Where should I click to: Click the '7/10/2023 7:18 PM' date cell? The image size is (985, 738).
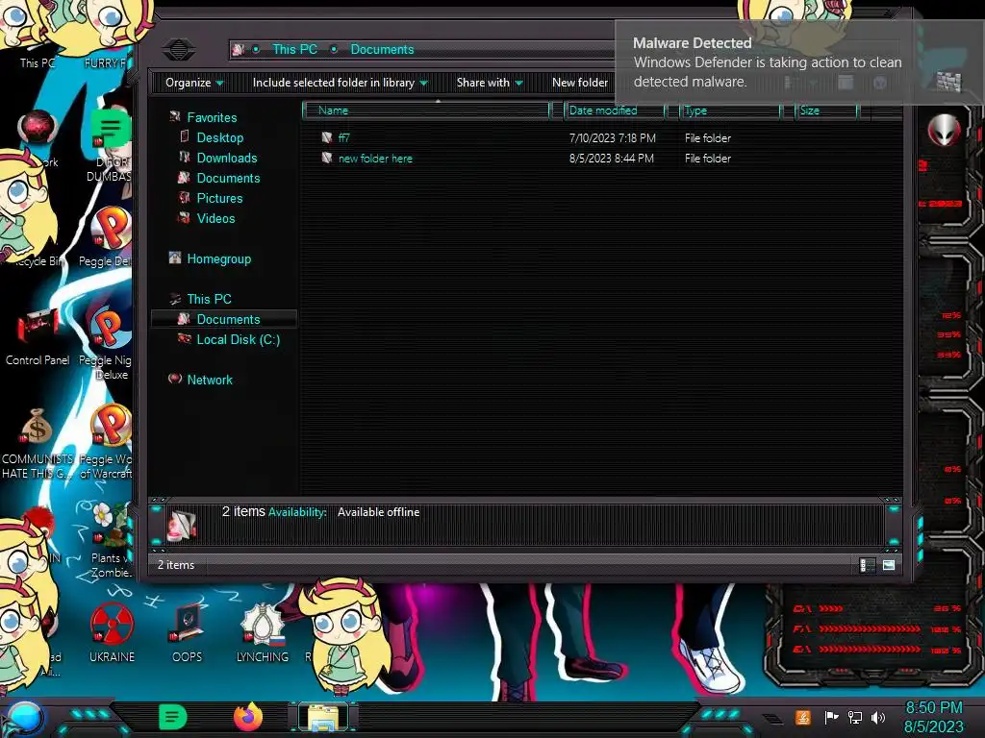(613, 137)
